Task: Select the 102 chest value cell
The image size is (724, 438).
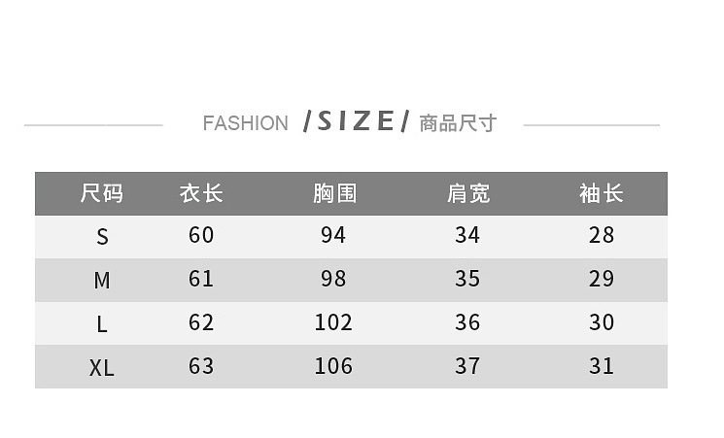Action: coord(333,322)
